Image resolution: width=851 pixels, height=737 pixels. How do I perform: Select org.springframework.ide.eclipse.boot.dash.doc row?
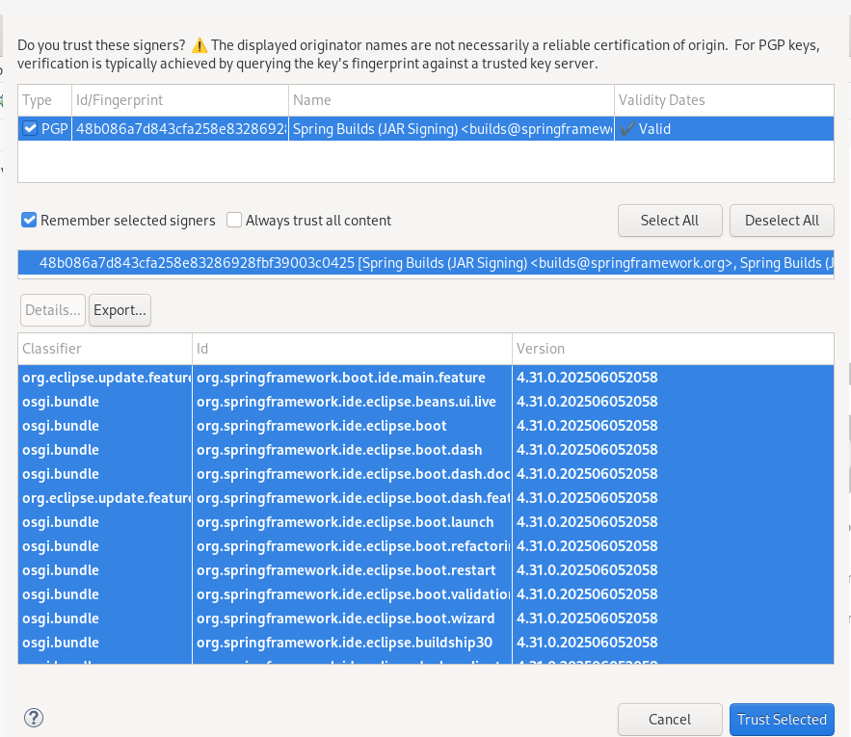426,474
